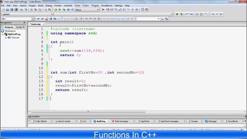Collapse the MyFirstProg project tree node
The height and width of the screenshot is (139, 247).
pyautogui.click(x=3, y=34)
